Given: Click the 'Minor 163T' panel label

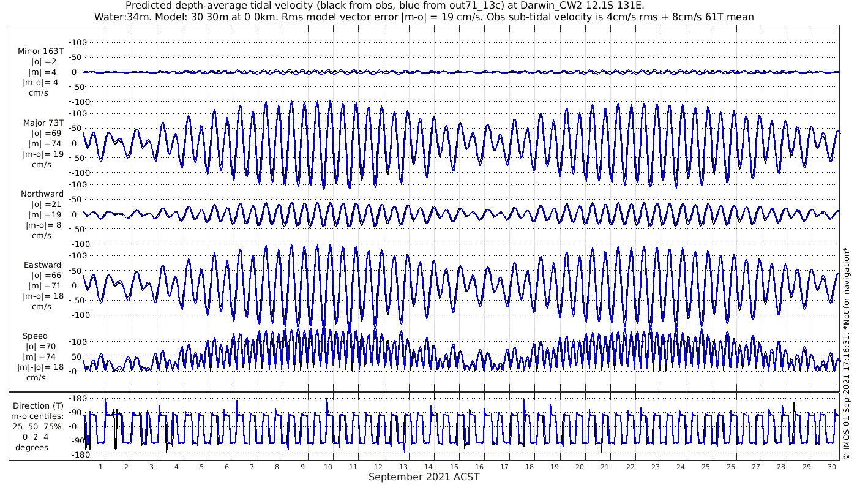Looking at the screenshot, I should pyautogui.click(x=41, y=51).
